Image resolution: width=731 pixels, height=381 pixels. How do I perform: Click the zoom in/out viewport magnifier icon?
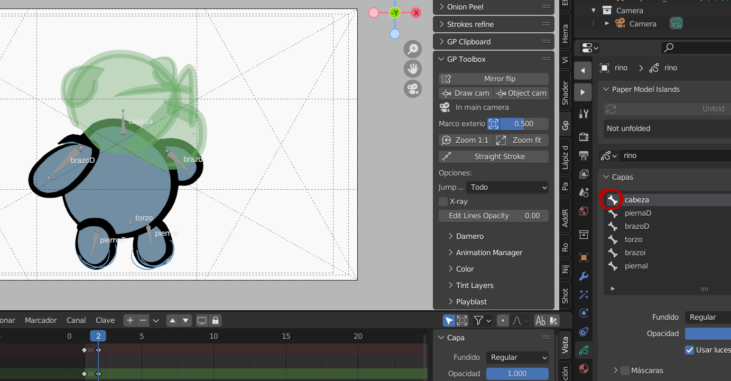click(413, 50)
